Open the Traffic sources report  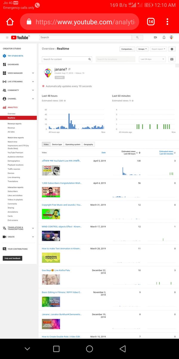click(14, 169)
